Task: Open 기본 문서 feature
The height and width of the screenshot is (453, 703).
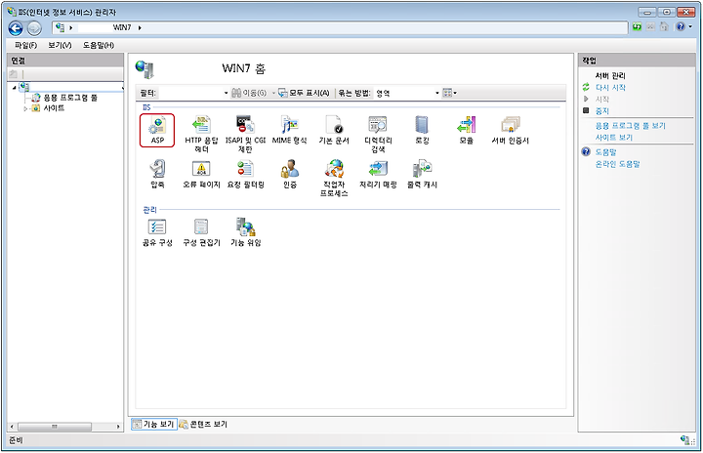Action: click(x=334, y=130)
